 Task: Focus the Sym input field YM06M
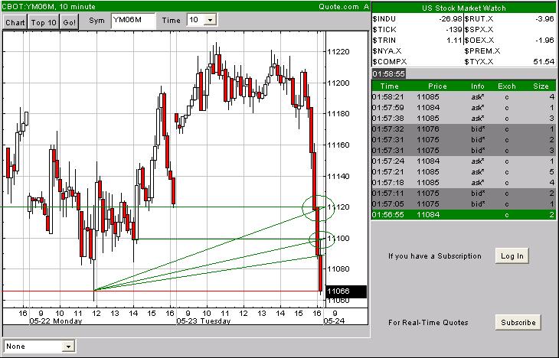pyautogui.click(x=133, y=21)
